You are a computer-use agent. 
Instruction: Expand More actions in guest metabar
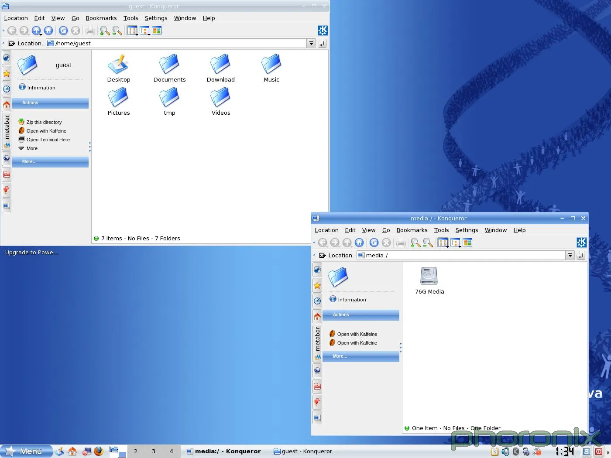[x=28, y=148]
